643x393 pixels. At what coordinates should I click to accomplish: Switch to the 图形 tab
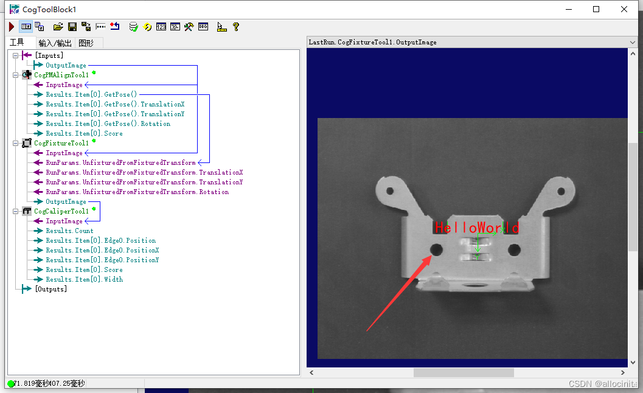86,43
